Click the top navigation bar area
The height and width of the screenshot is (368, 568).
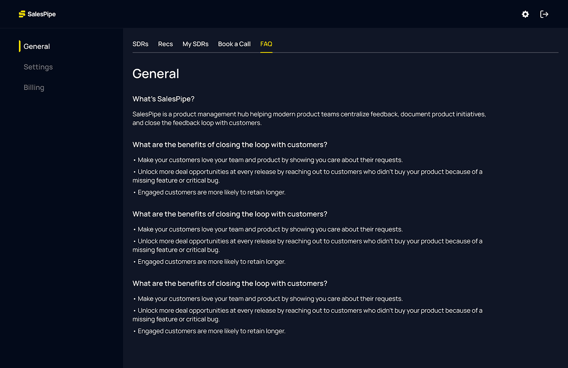[x=284, y=14]
